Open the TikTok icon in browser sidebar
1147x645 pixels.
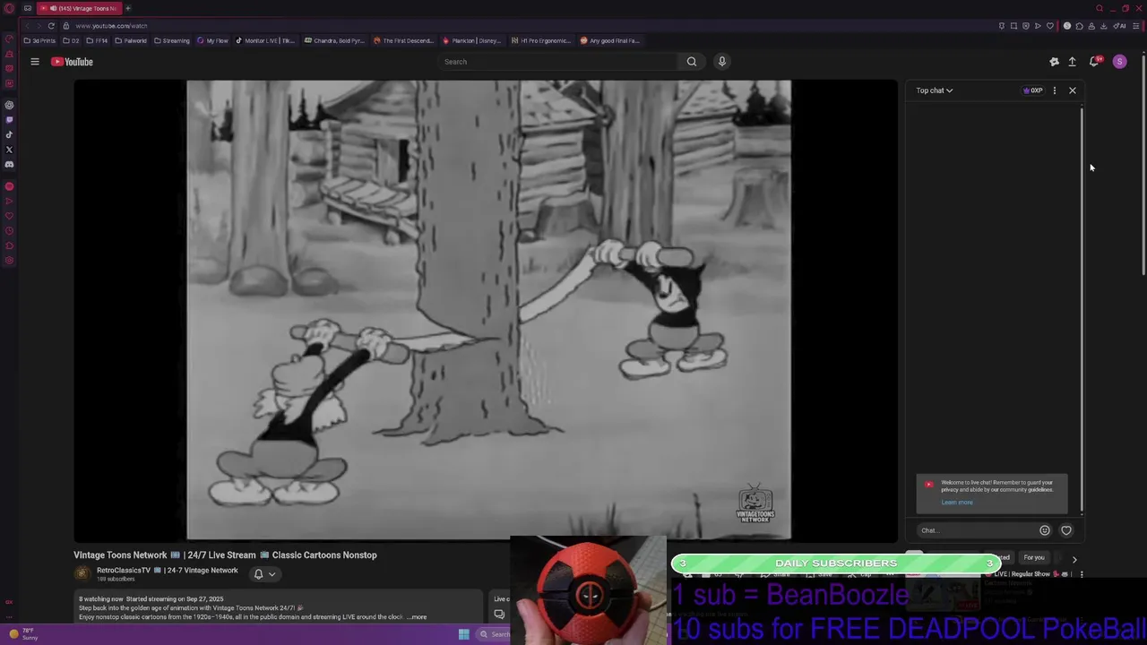pos(9,134)
